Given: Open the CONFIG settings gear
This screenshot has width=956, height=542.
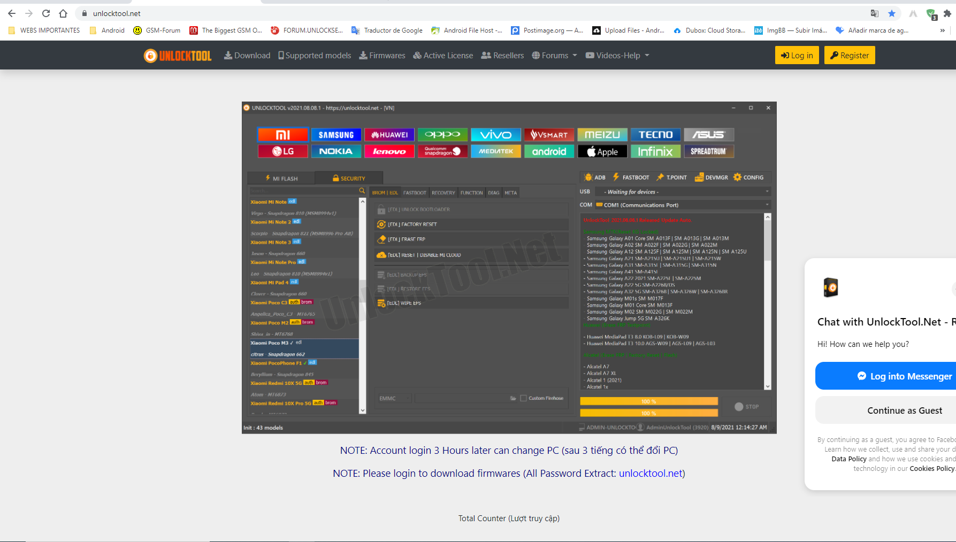Looking at the screenshot, I should tap(748, 177).
